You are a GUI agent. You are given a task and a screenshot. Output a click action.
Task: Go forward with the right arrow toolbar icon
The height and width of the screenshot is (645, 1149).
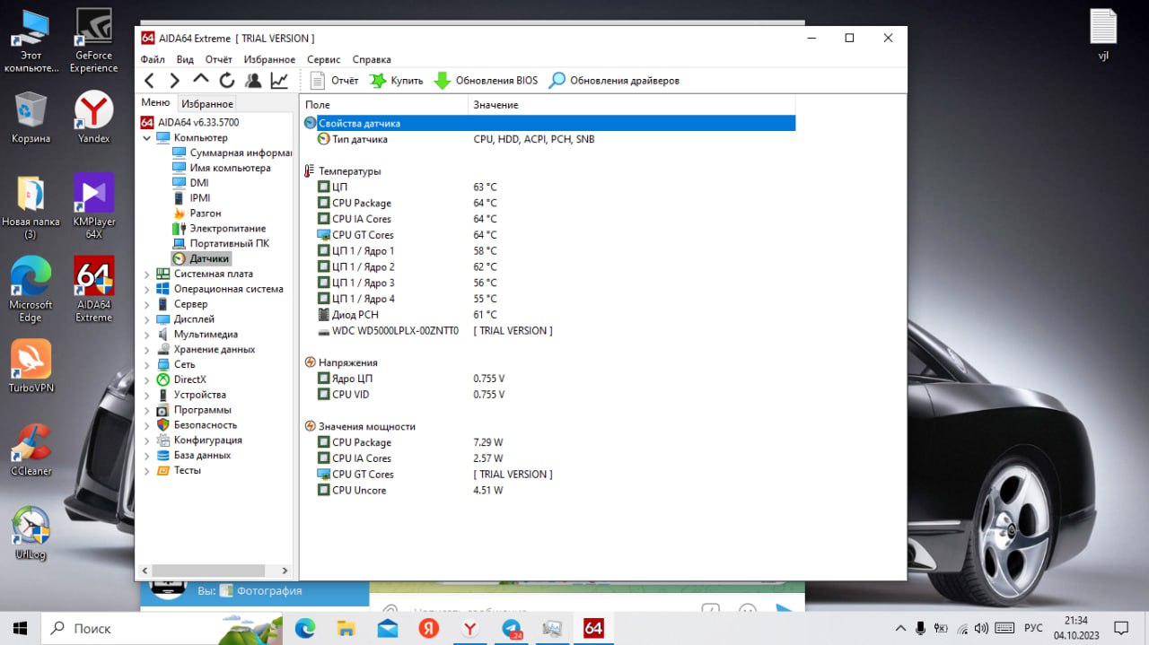[x=175, y=81]
